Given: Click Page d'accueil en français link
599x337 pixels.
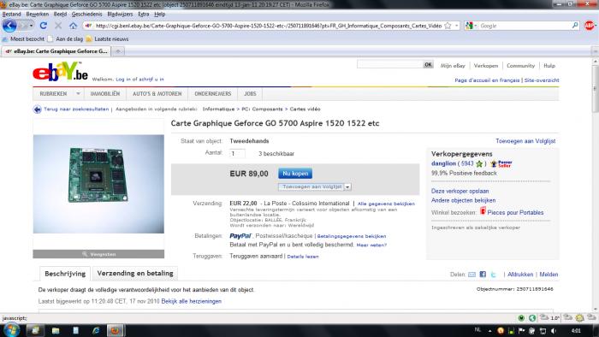Looking at the screenshot, I should pos(487,80).
